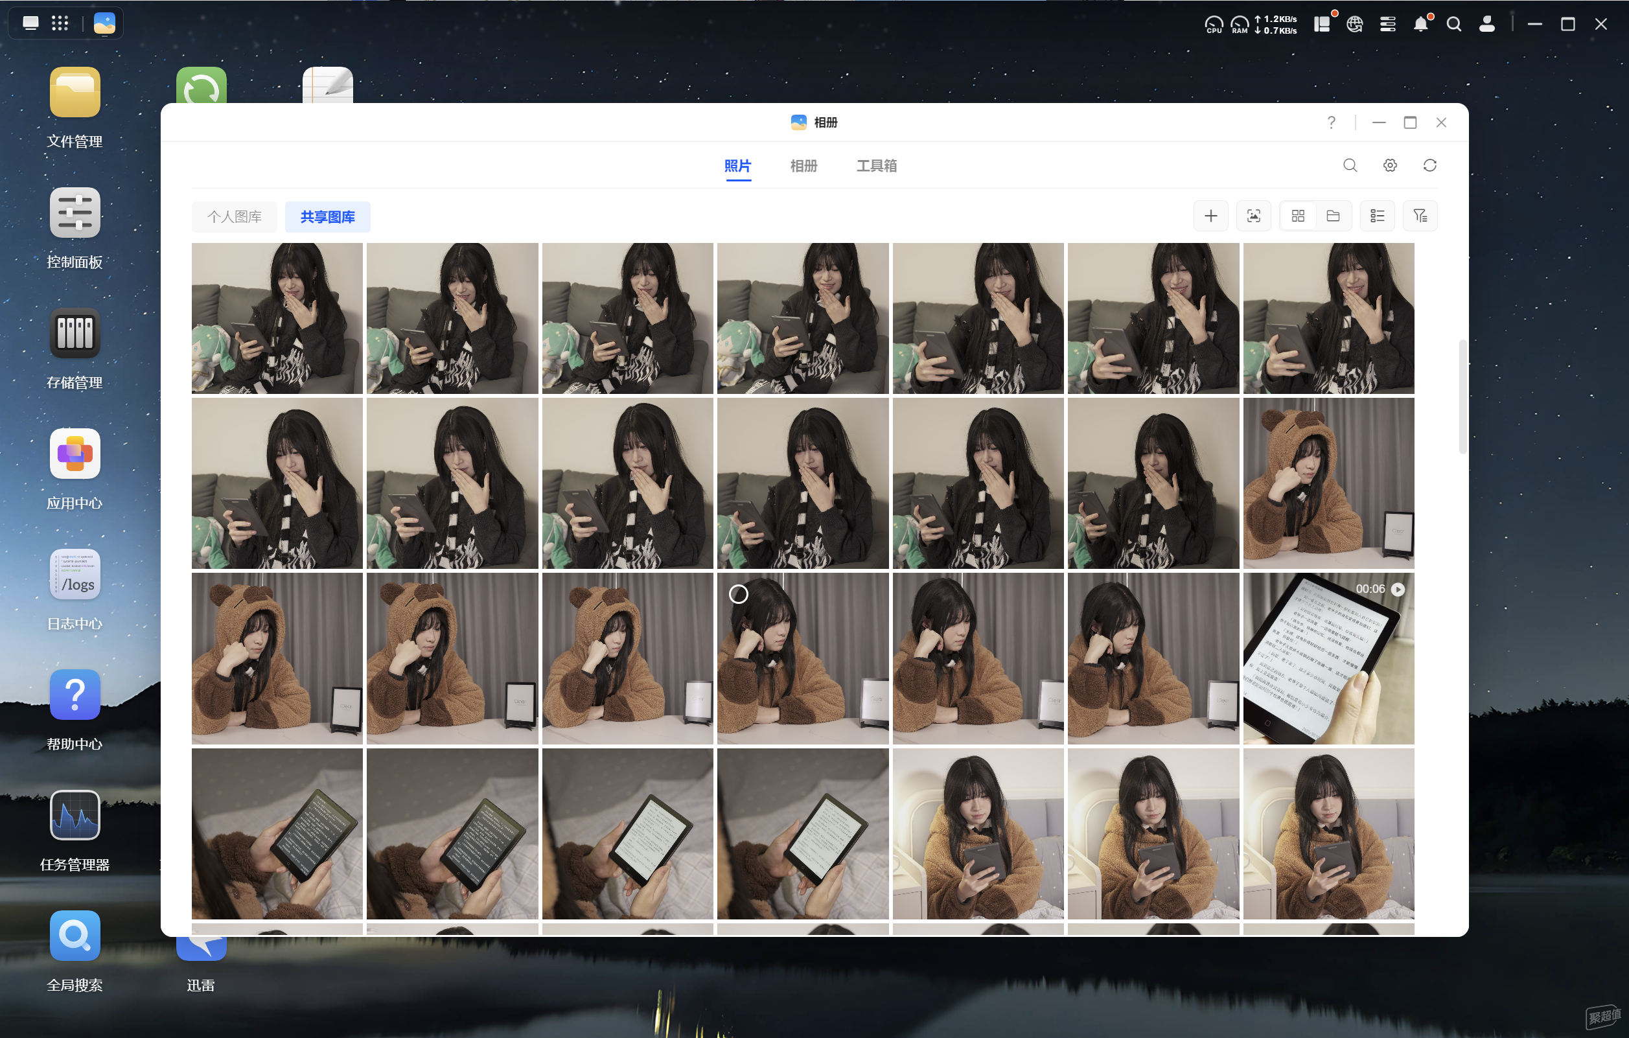Open the user account icon in top bar
Image resolution: width=1629 pixels, height=1038 pixels.
tap(1487, 24)
